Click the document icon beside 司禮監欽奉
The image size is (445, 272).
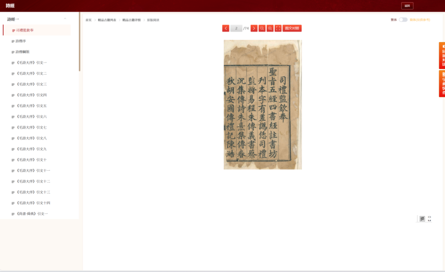14,30
